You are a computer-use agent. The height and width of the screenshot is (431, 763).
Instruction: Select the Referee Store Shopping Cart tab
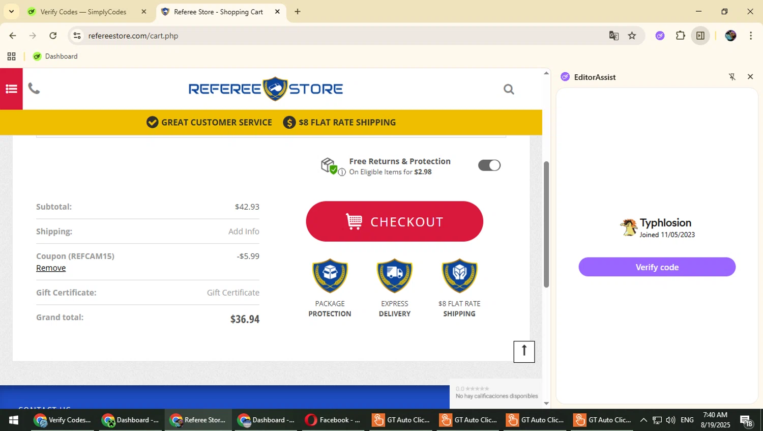click(218, 12)
